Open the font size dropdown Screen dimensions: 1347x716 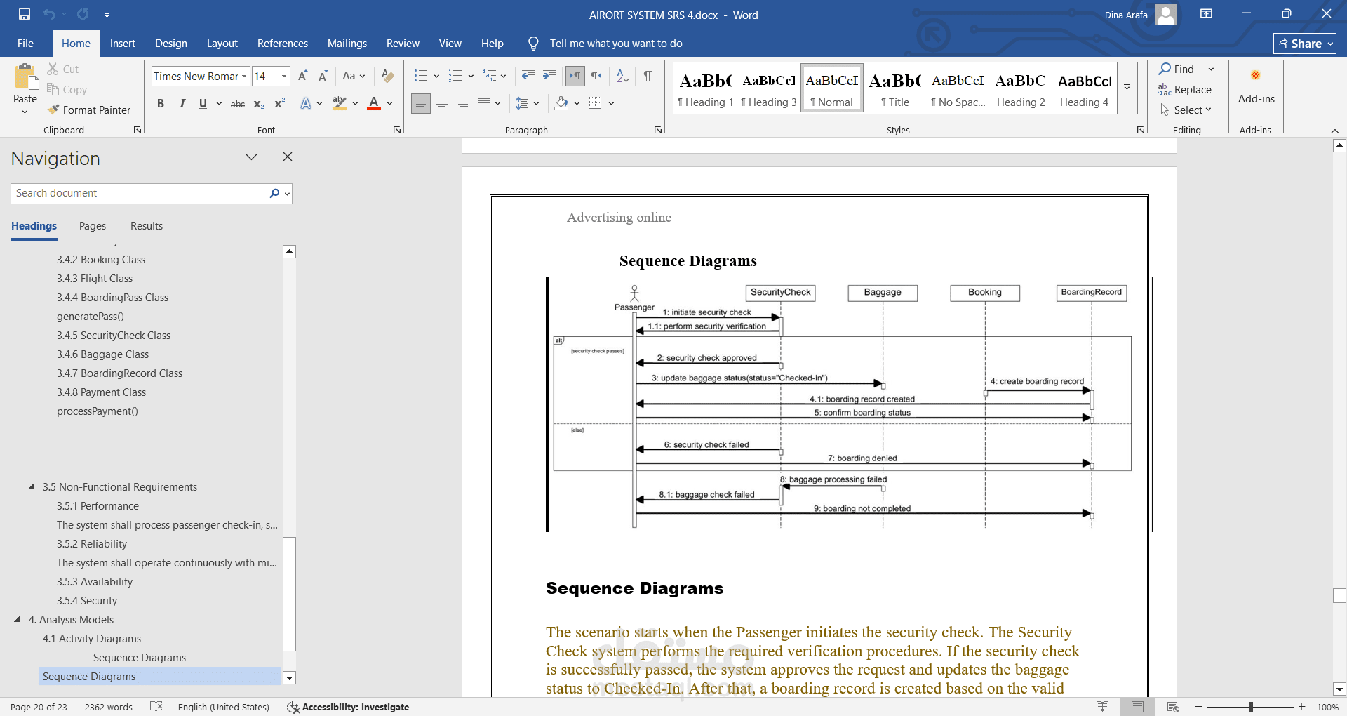coord(284,77)
